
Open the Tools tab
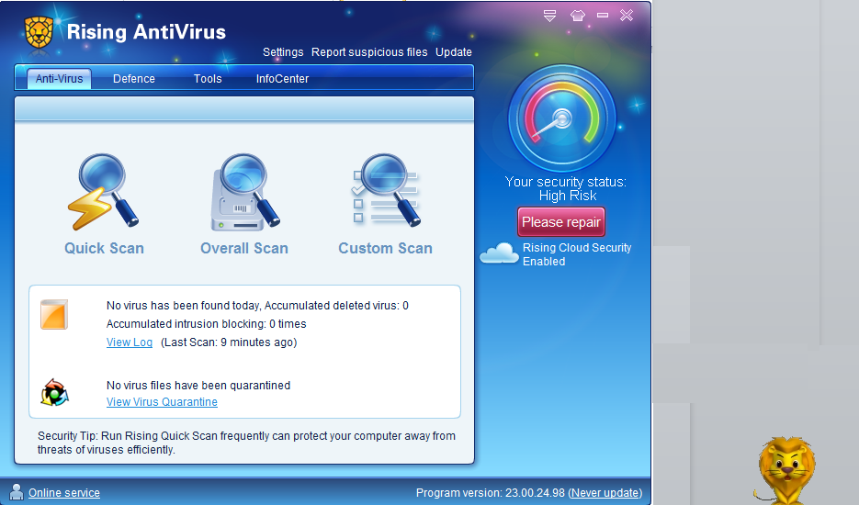click(x=208, y=79)
